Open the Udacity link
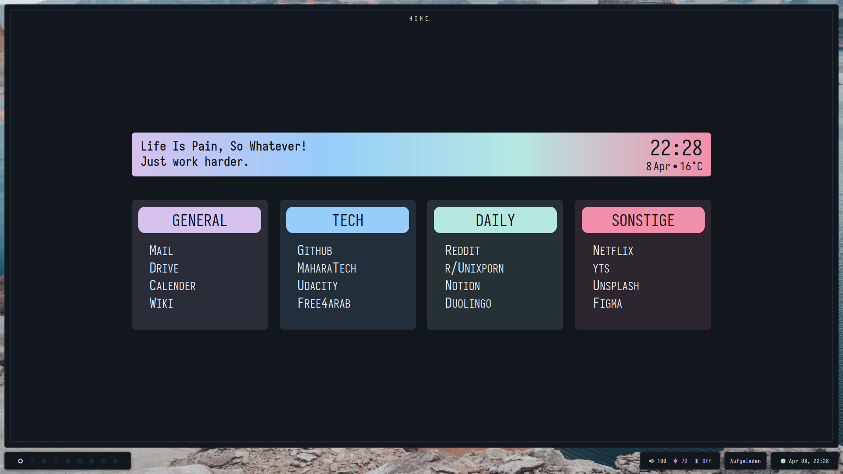This screenshot has height=474, width=843. point(317,286)
